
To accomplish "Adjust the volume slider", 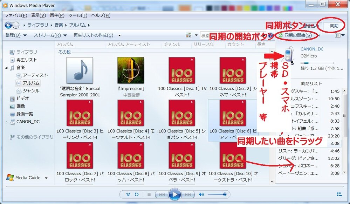I will 217,195.
